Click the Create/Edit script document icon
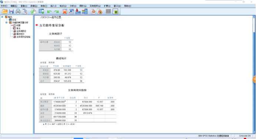The width and height of the screenshot is (256, 139). [93, 11]
